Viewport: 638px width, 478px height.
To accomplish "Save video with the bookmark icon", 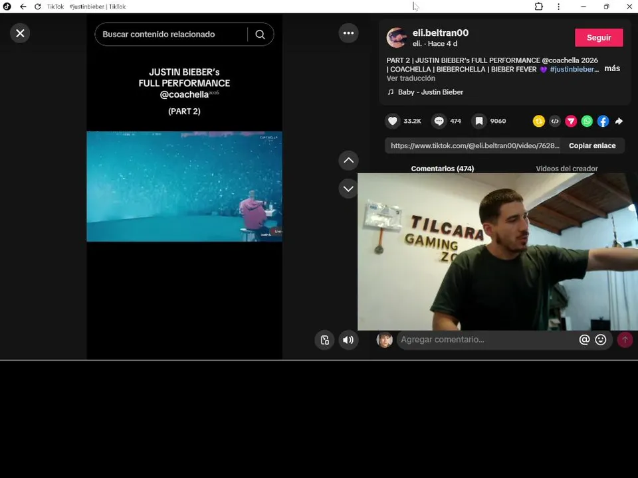I will [x=479, y=121].
